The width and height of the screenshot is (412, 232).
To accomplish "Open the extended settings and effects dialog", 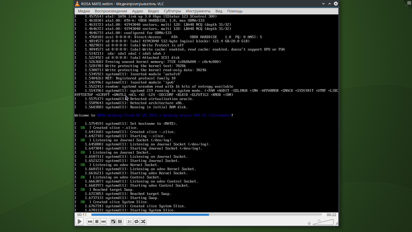I will pyautogui.click(x=120, y=221).
